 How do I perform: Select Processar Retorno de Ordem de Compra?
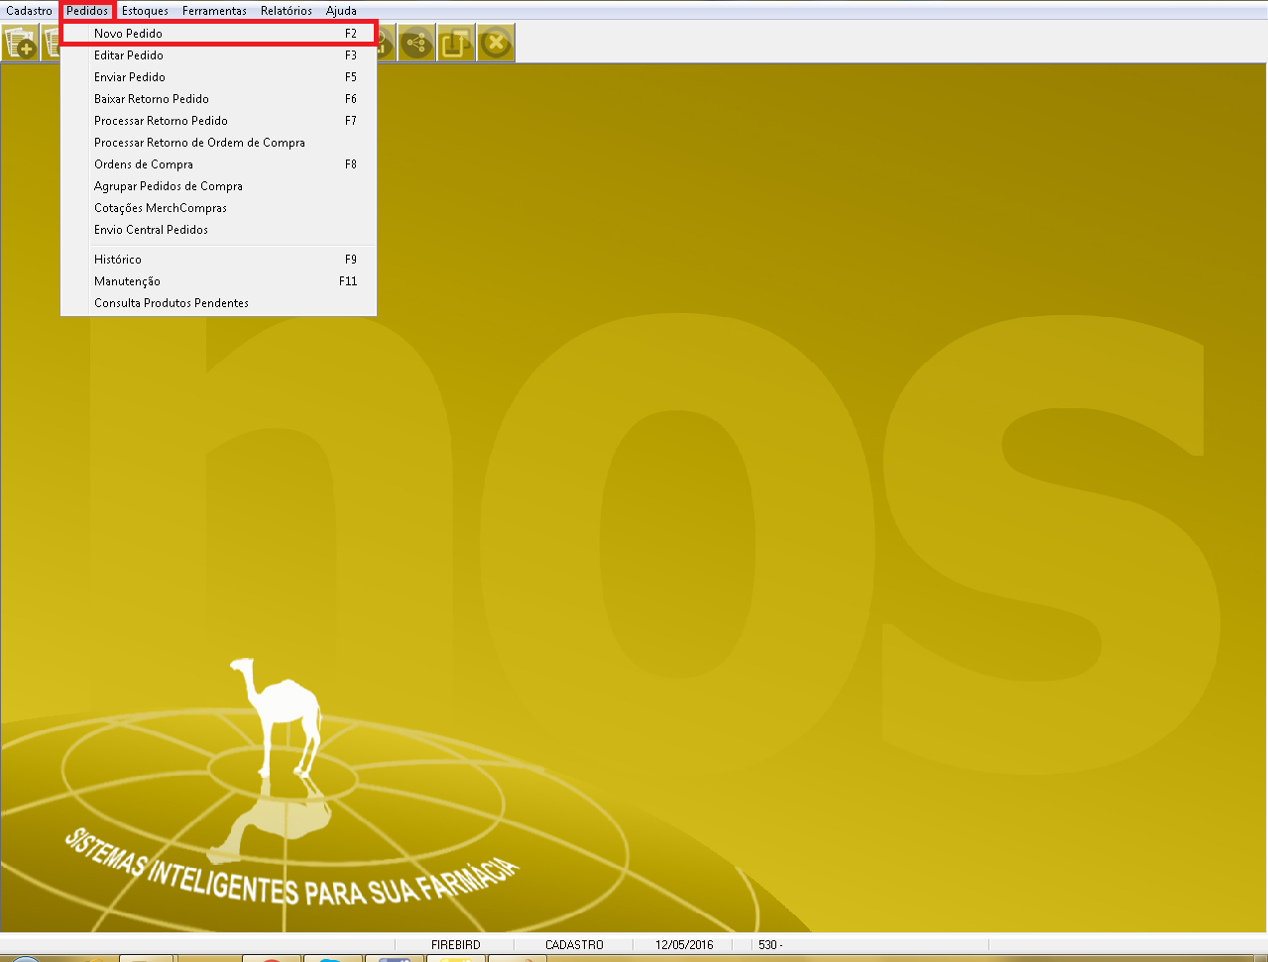(x=199, y=143)
